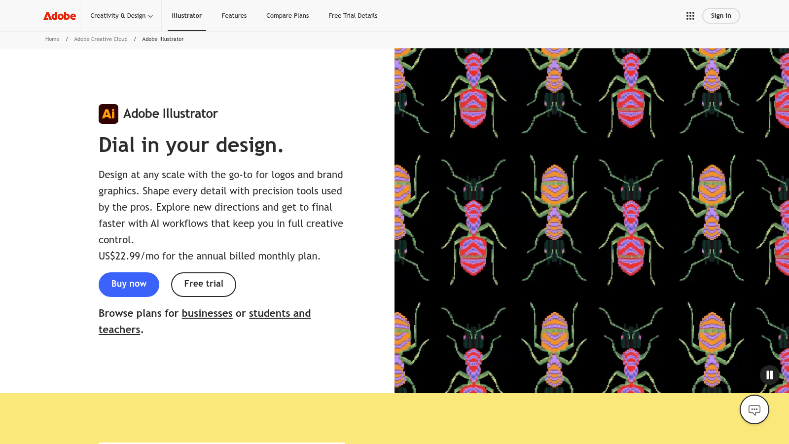Image resolution: width=789 pixels, height=444 pixels.
Task: Start the Free trial
Action: click(204, 285)
